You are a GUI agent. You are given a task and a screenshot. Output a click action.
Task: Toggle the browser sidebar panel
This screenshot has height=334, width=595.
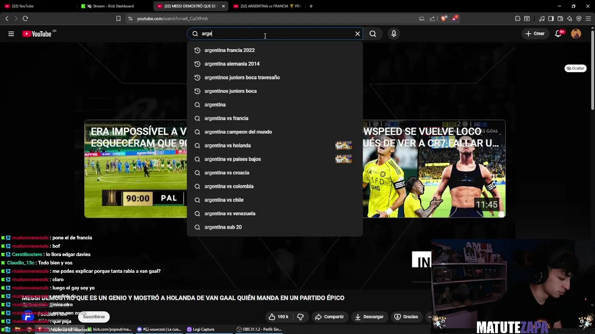click(x=551, y=19)
